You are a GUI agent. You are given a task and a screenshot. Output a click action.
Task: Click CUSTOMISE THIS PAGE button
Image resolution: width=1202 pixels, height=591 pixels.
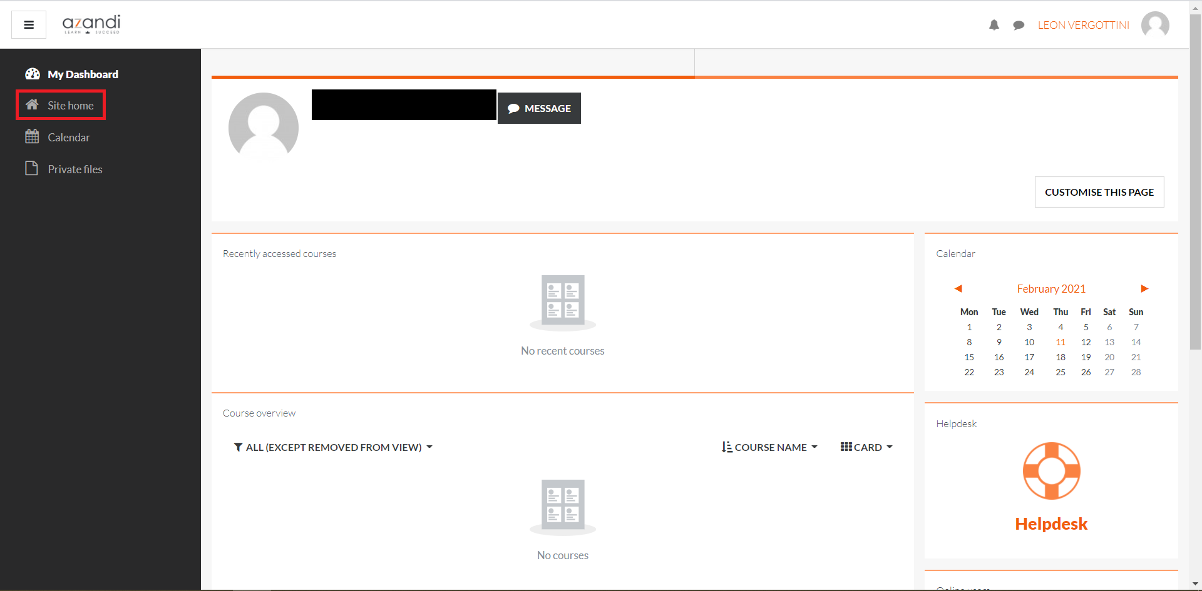click(1099, 192)
